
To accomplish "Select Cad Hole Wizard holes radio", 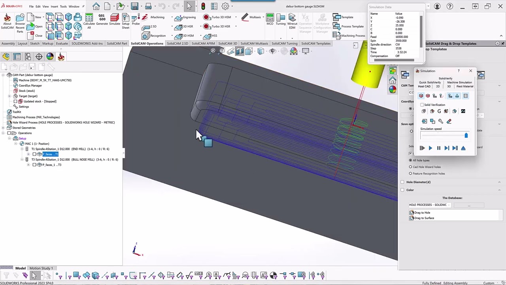I will pyautogui.click(x=410, y=167).
